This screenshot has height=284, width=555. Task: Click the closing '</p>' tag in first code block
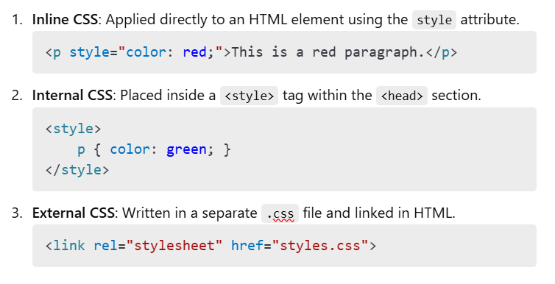tap(442, 52)
